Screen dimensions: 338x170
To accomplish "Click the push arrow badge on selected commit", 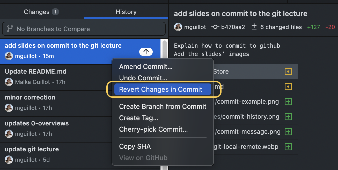I will (146, 52).
